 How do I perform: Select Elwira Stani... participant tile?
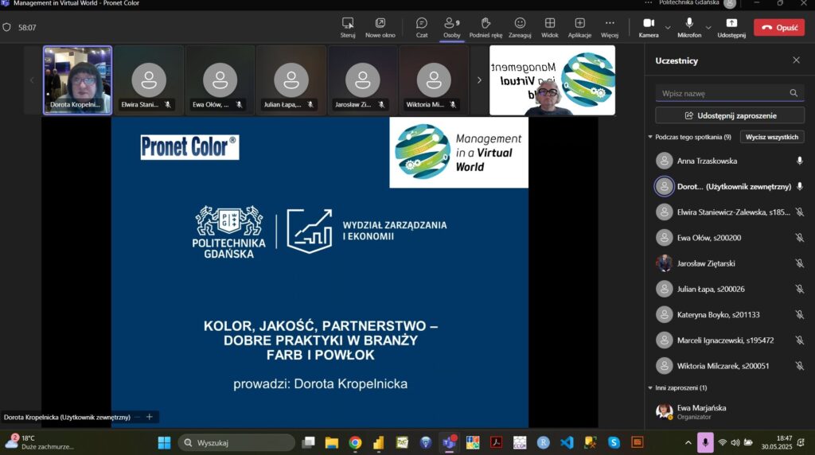tap(149, 80)
